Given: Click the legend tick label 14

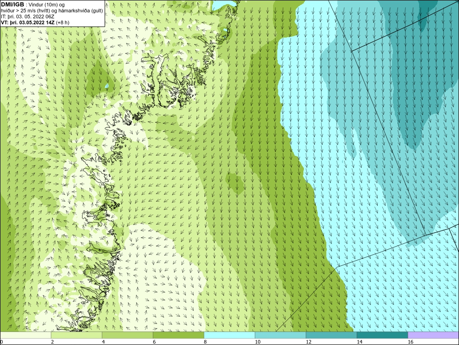Looking at the screenshot, I should click(359, 342).
